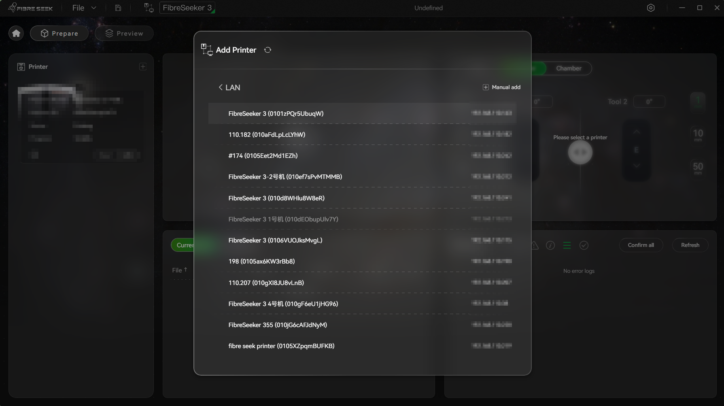Image resolution: width=724 pixels, height=406 pixels.
Task: Select FibreSeeker 355 (010jG6cAFJdNyM)
Action: pyautogui.click(x=362, y=325)
